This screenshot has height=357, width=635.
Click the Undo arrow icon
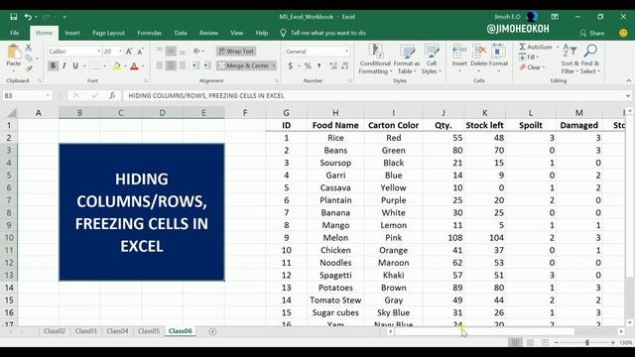coord(28,17)
